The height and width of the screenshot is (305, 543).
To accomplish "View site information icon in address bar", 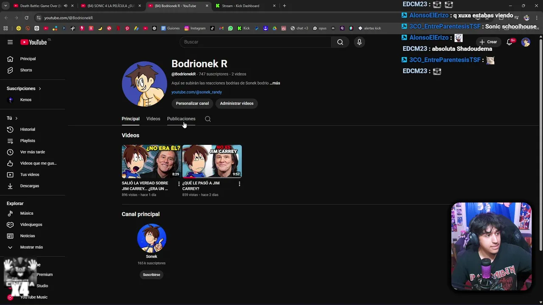I will (39, 18).
